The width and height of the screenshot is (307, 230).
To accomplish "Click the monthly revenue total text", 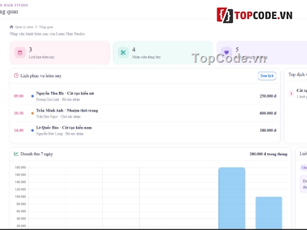I will point(268,154).
